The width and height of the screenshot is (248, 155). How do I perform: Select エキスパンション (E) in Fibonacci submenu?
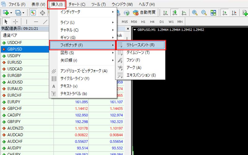(x=141, y=75)
